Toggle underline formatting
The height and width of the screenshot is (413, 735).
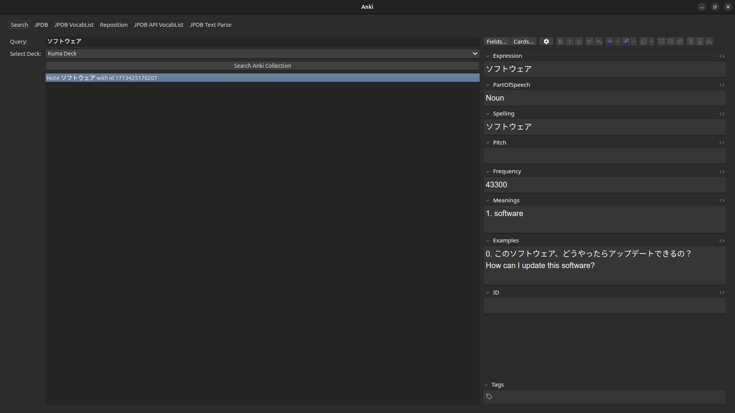pyautogui.click(x=579, y=41)
